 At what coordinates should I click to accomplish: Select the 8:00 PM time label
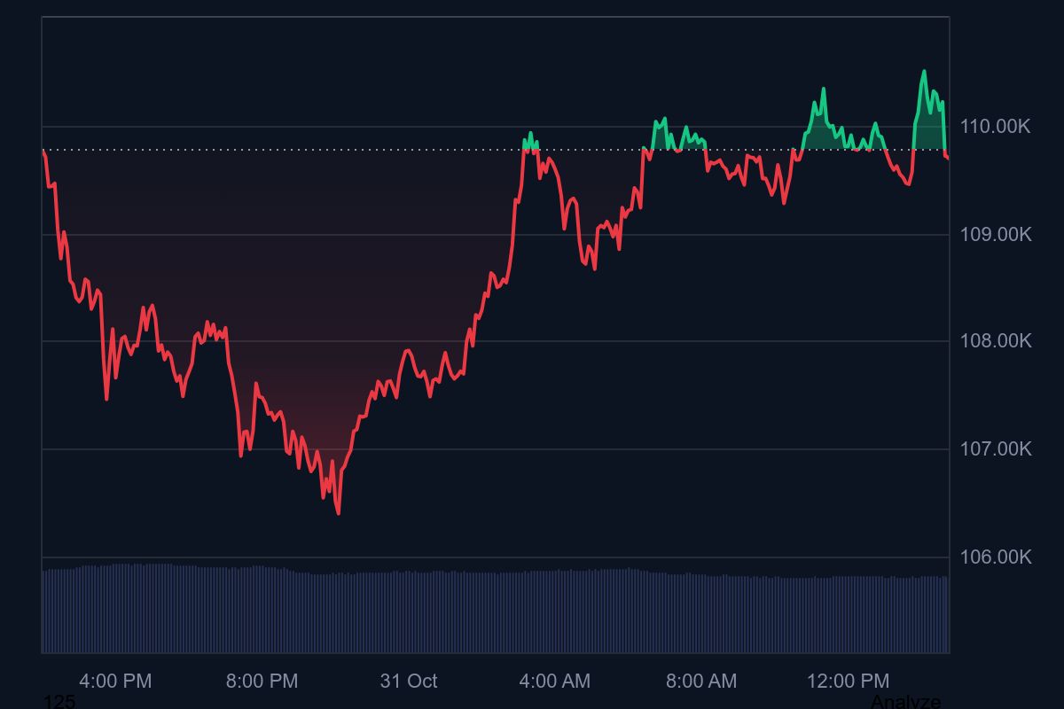click(x=262, y=682)
